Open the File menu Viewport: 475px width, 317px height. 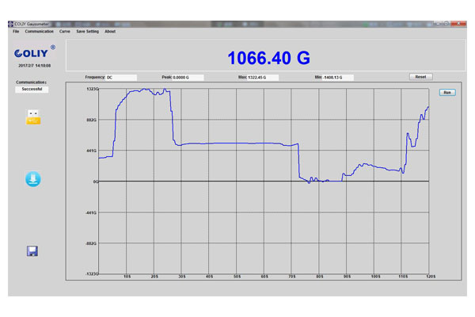15,32
